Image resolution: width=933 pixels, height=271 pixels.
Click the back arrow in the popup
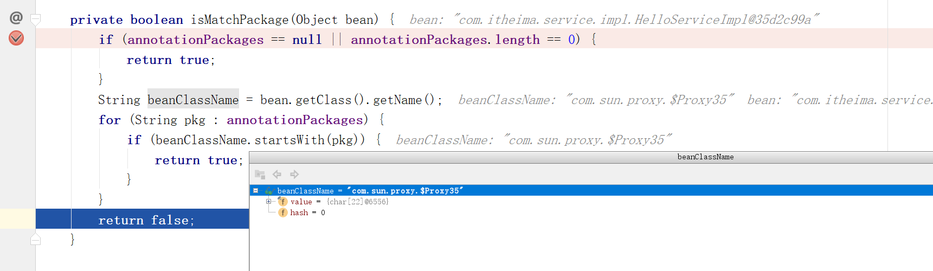tap(277, 175)
